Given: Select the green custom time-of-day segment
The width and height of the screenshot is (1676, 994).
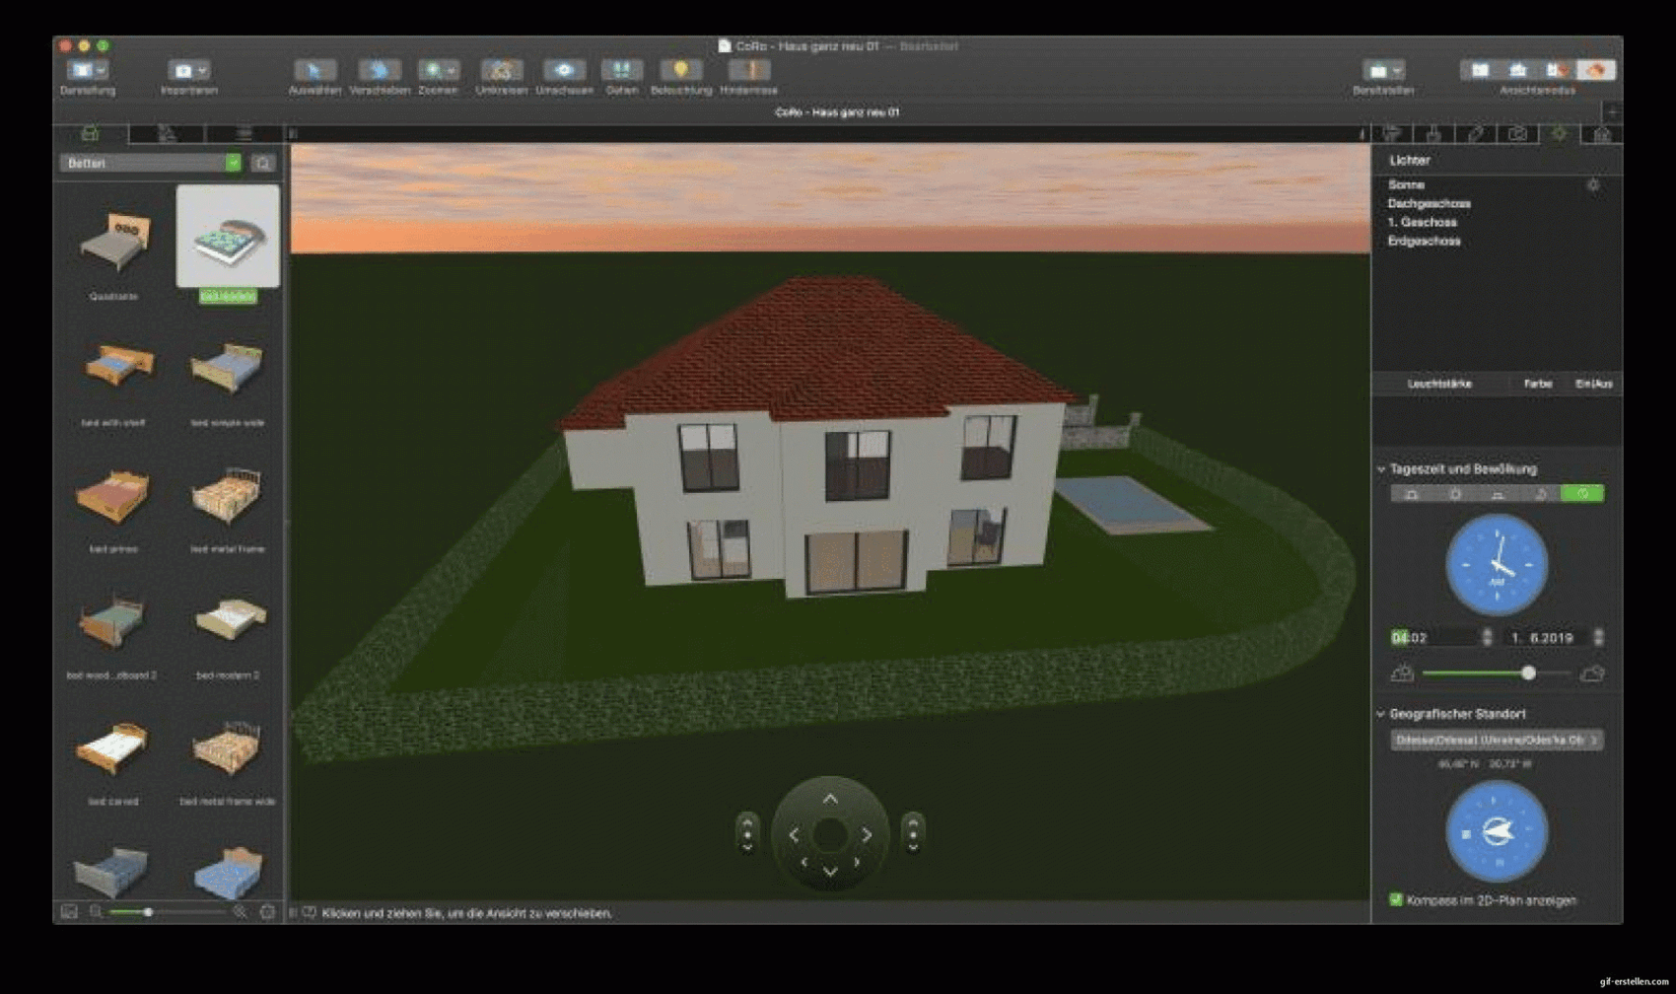Looking at the screenshot, I should pos(1582,494).
